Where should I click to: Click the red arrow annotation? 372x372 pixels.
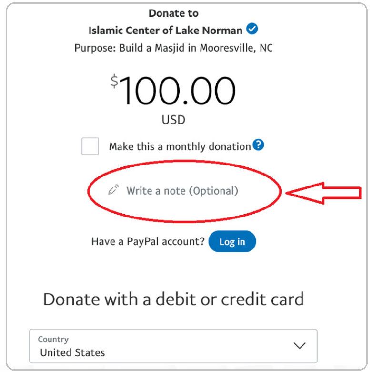pos(323,192)
